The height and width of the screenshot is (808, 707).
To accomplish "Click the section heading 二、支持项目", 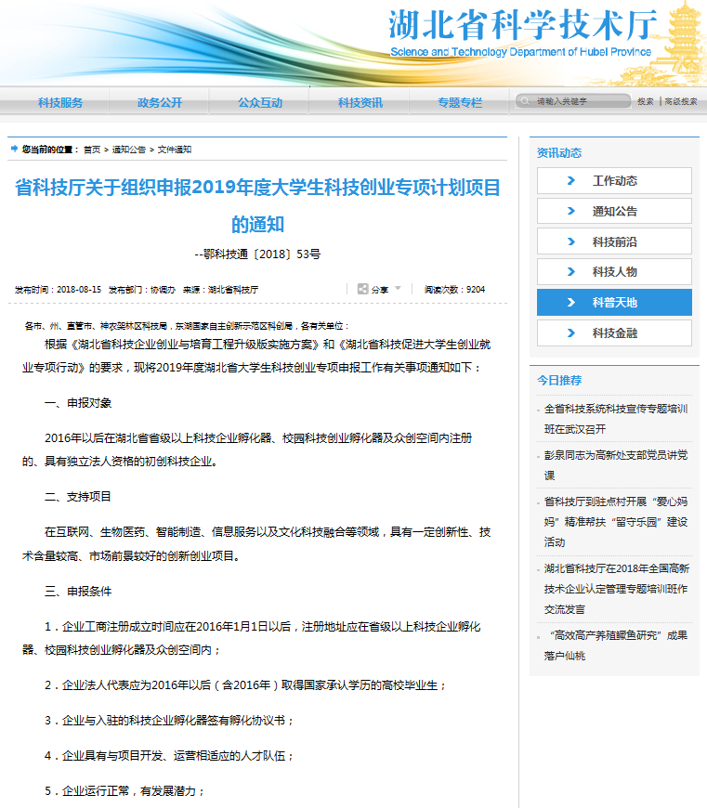I will tap(78, 497).
